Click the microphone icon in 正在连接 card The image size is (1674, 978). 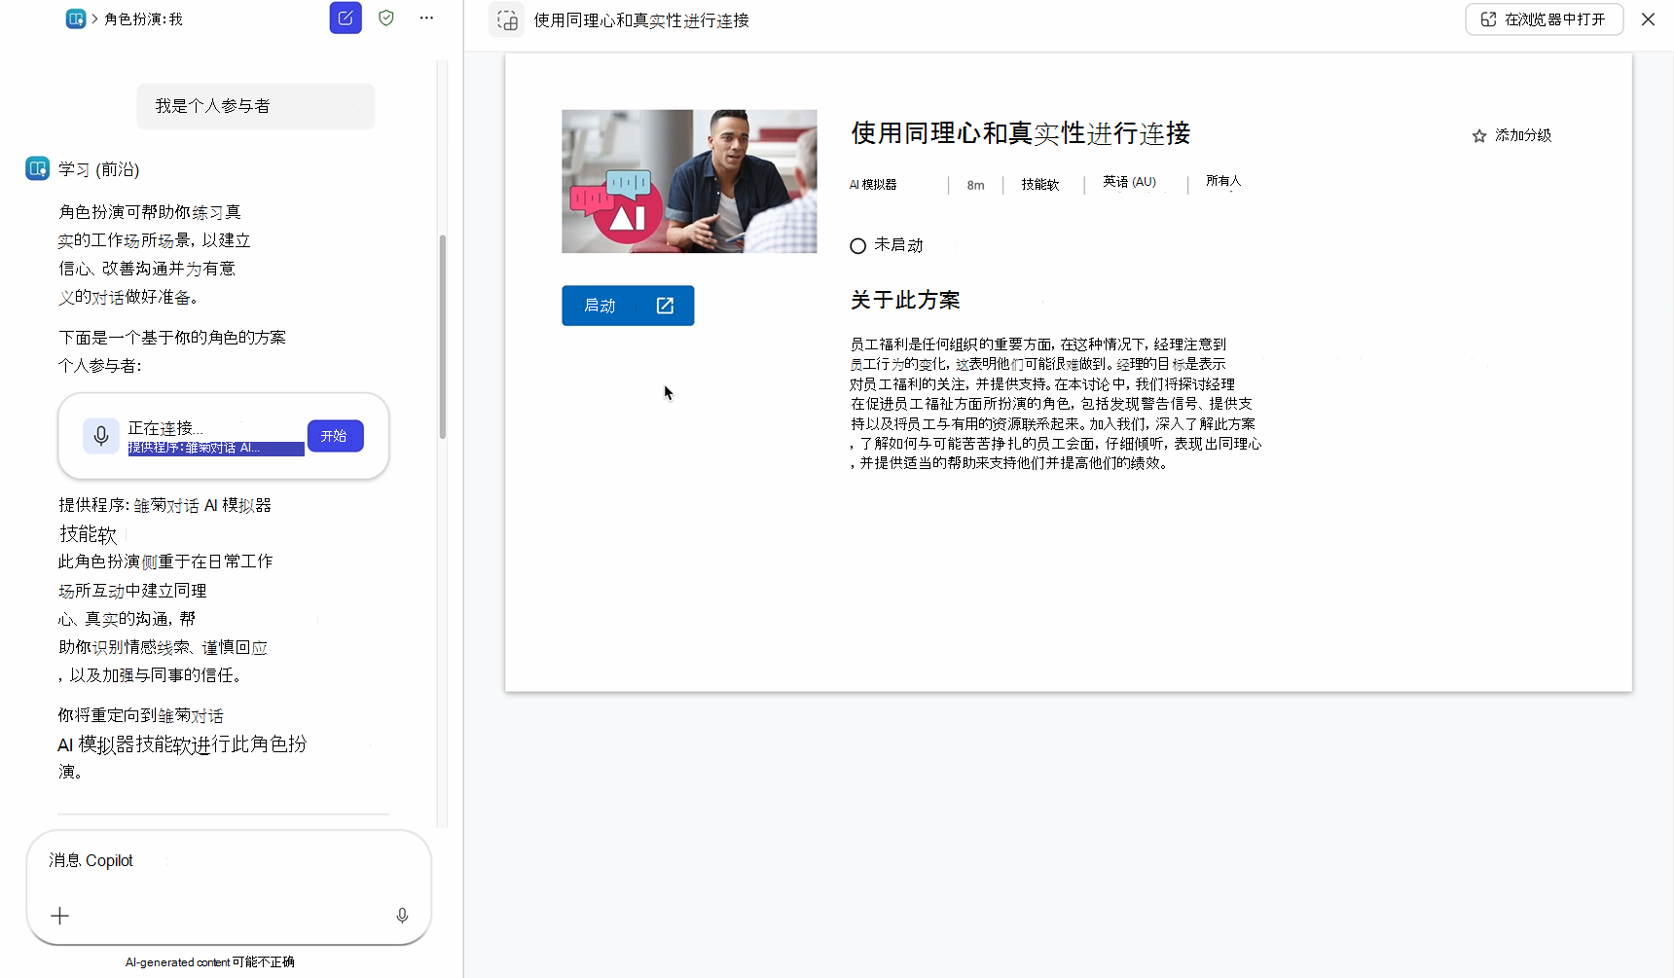click(101, 437)
